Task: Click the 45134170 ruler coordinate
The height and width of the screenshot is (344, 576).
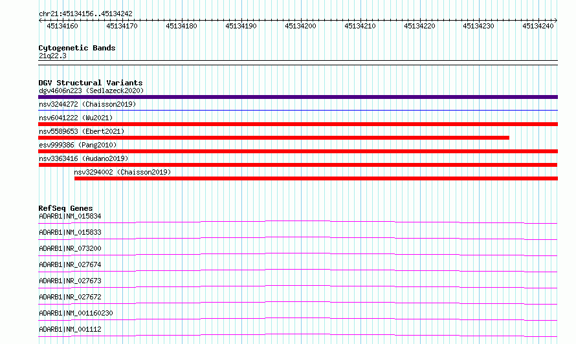Action: tap(122, 26)
